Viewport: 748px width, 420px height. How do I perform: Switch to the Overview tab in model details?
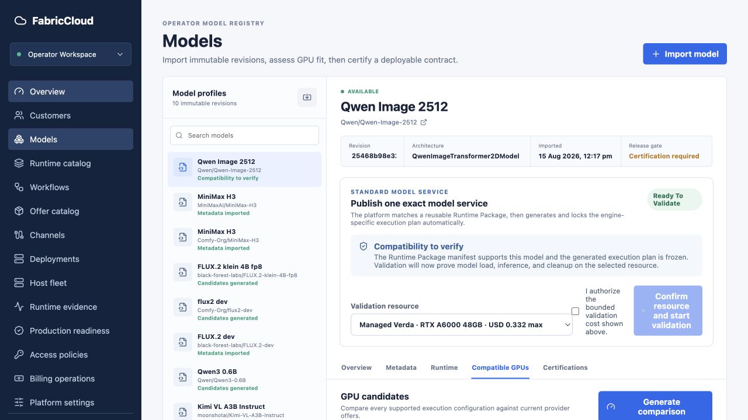coord(356,367)
